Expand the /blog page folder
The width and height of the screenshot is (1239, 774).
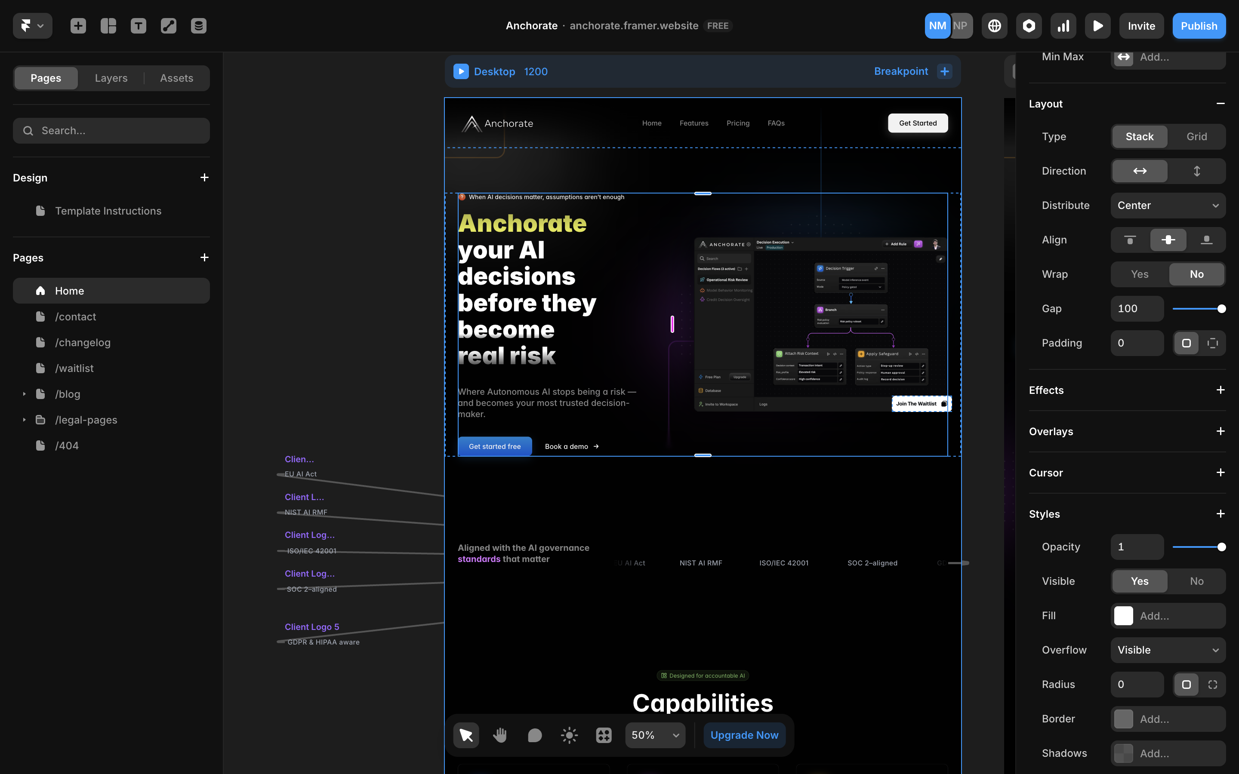tap(24, 393)
